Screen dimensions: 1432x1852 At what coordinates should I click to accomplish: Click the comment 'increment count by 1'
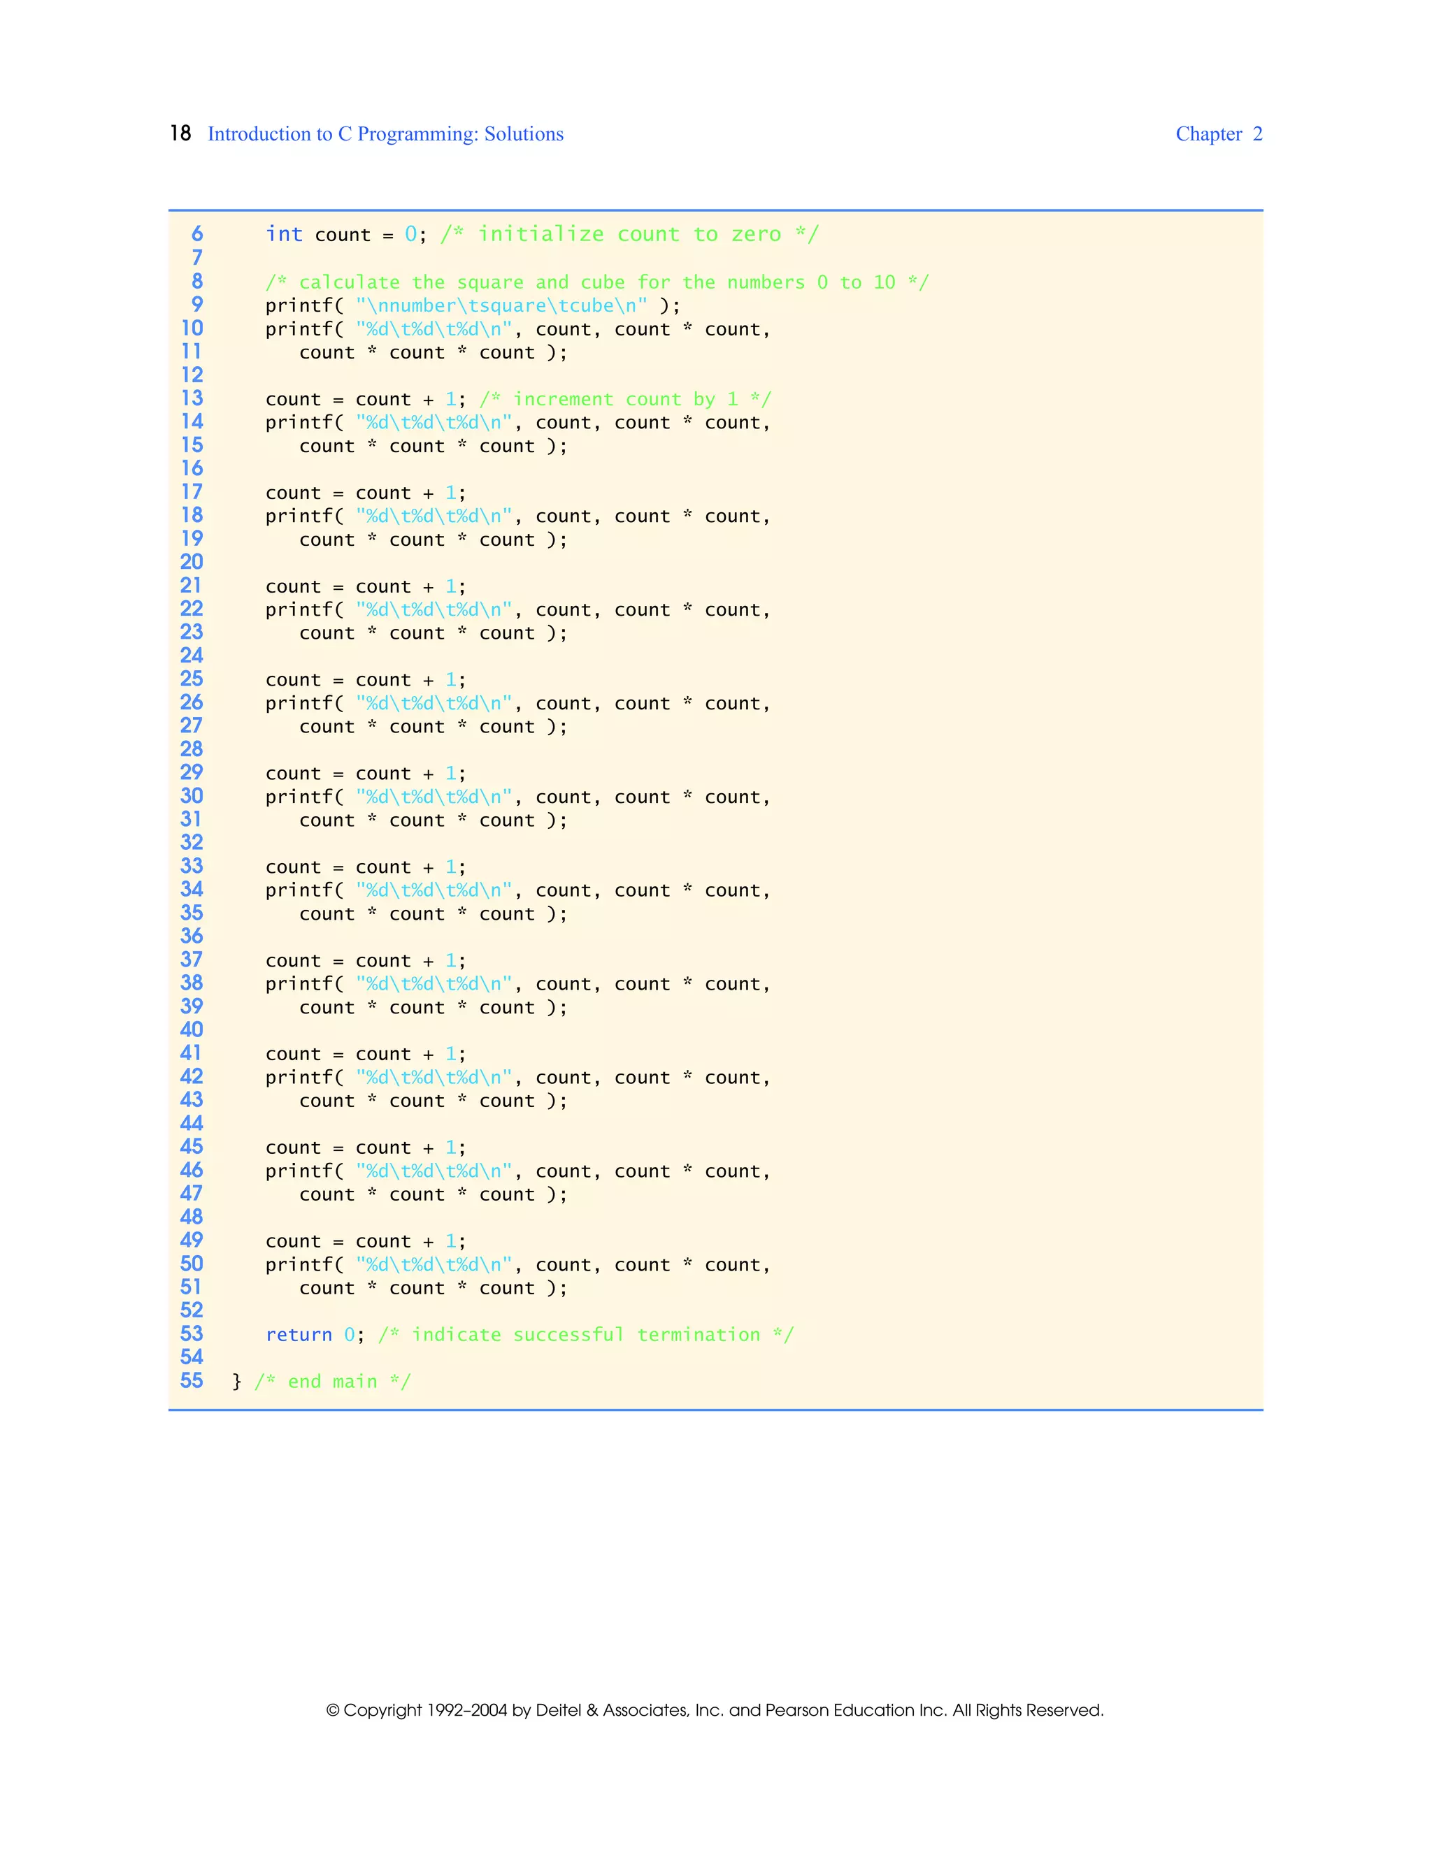click(625, 399)
